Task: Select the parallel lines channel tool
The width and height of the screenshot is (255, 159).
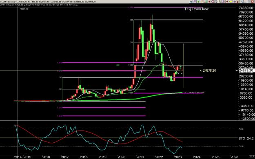Action: 234,2
